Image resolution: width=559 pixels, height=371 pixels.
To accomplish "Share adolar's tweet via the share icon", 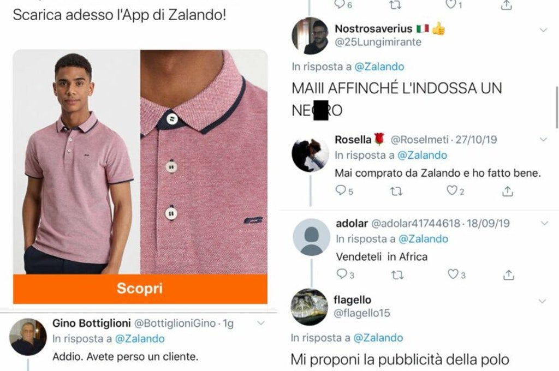I will [x=508, y=275].
